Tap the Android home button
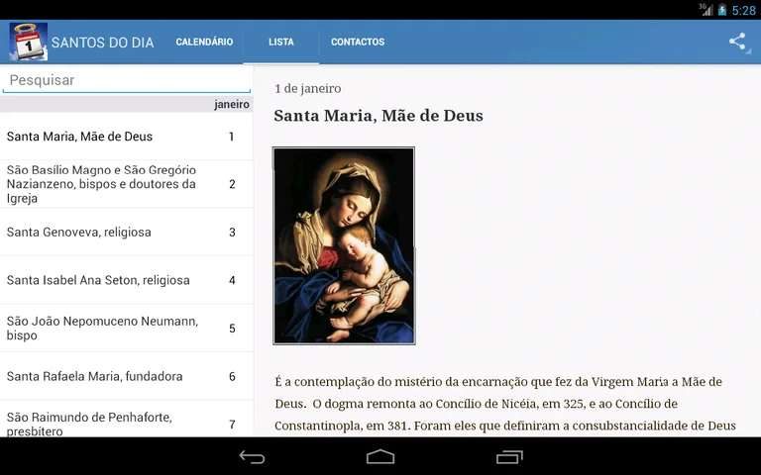Screen dimensions: 761x475 (x=380, y=456)
